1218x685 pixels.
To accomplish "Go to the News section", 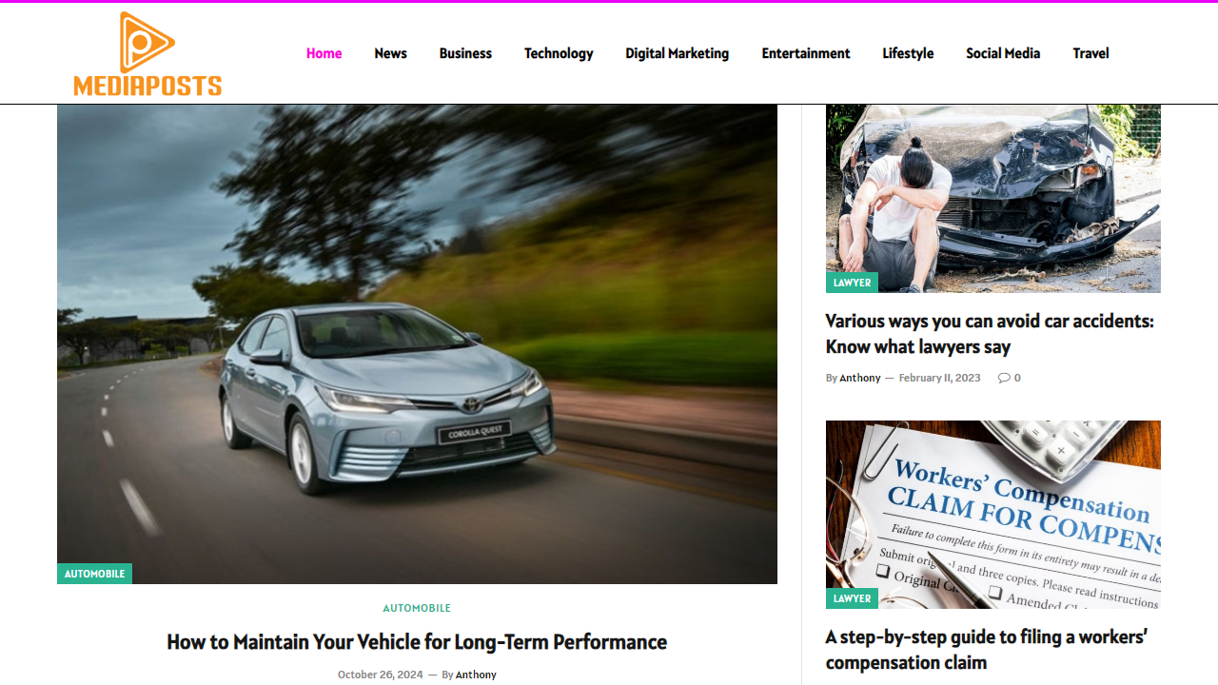I will pos(390,53).
